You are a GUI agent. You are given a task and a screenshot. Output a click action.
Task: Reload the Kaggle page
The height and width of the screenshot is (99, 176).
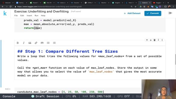click(10, 7)
